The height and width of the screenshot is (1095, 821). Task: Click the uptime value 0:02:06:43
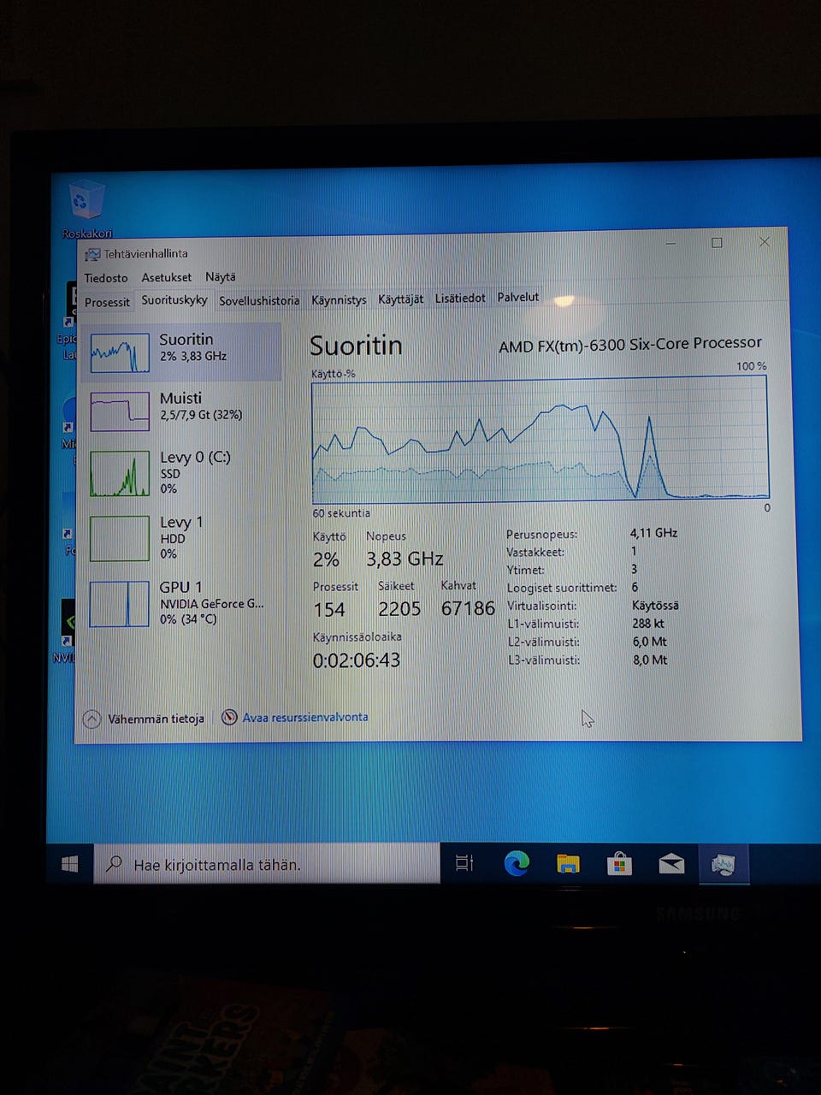click(x=357, y=660)
